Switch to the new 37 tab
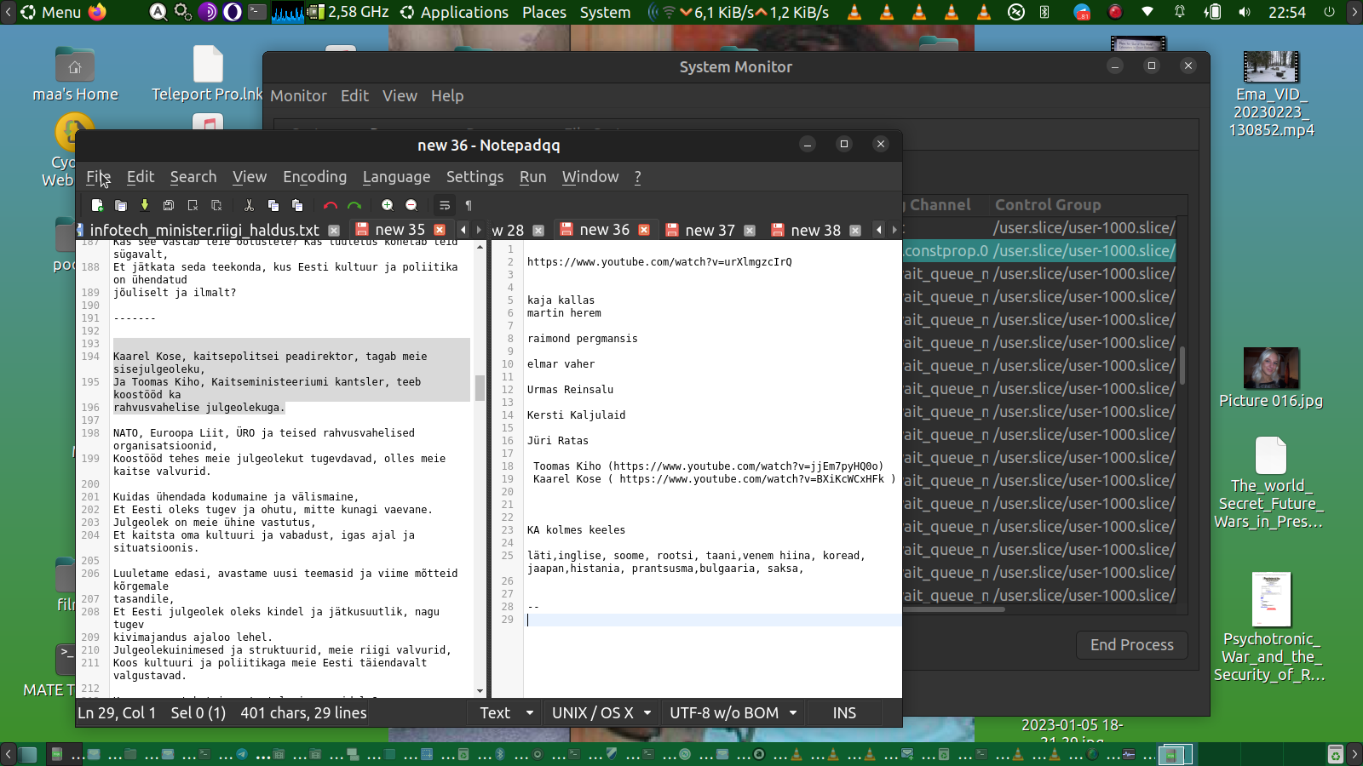 (x=709, y=231)
